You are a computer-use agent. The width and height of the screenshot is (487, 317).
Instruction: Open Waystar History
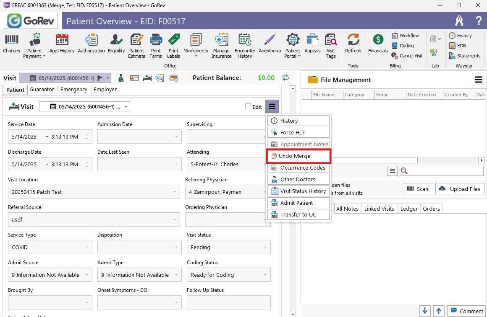pos(460,36)
